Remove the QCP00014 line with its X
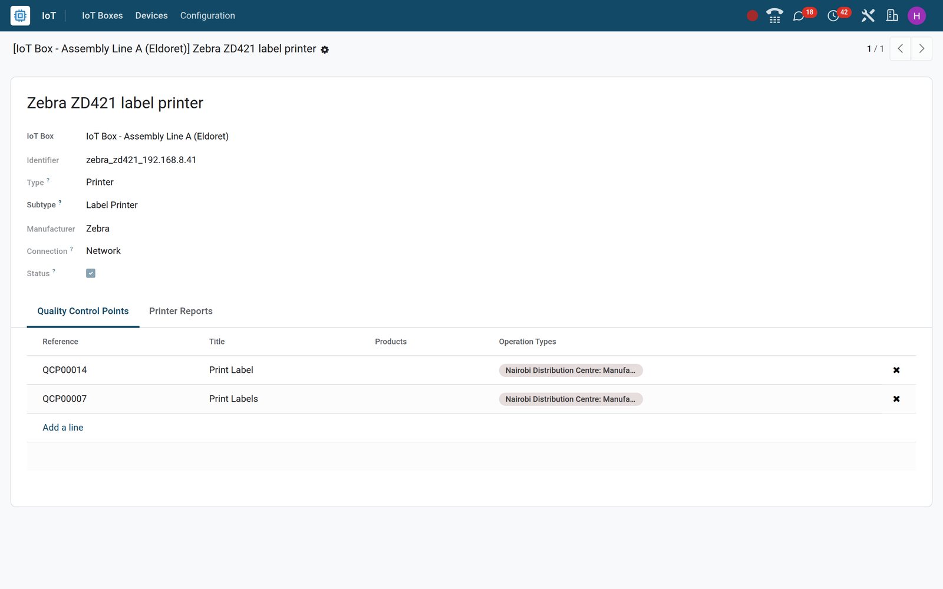Image resolution: width=943 pixels, height=589 pixels. 896,370
